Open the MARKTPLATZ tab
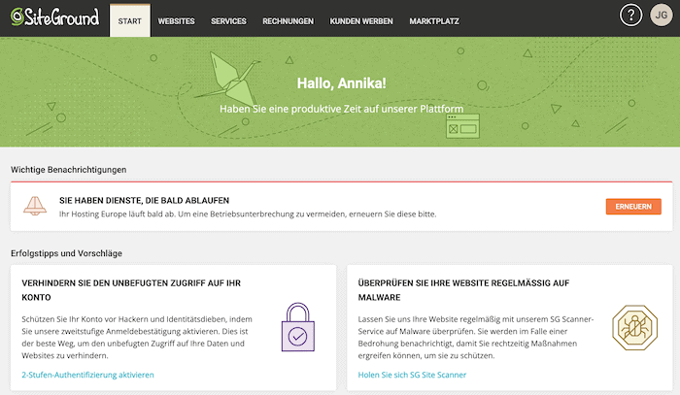The image size is (680, 395). point(434,21)
